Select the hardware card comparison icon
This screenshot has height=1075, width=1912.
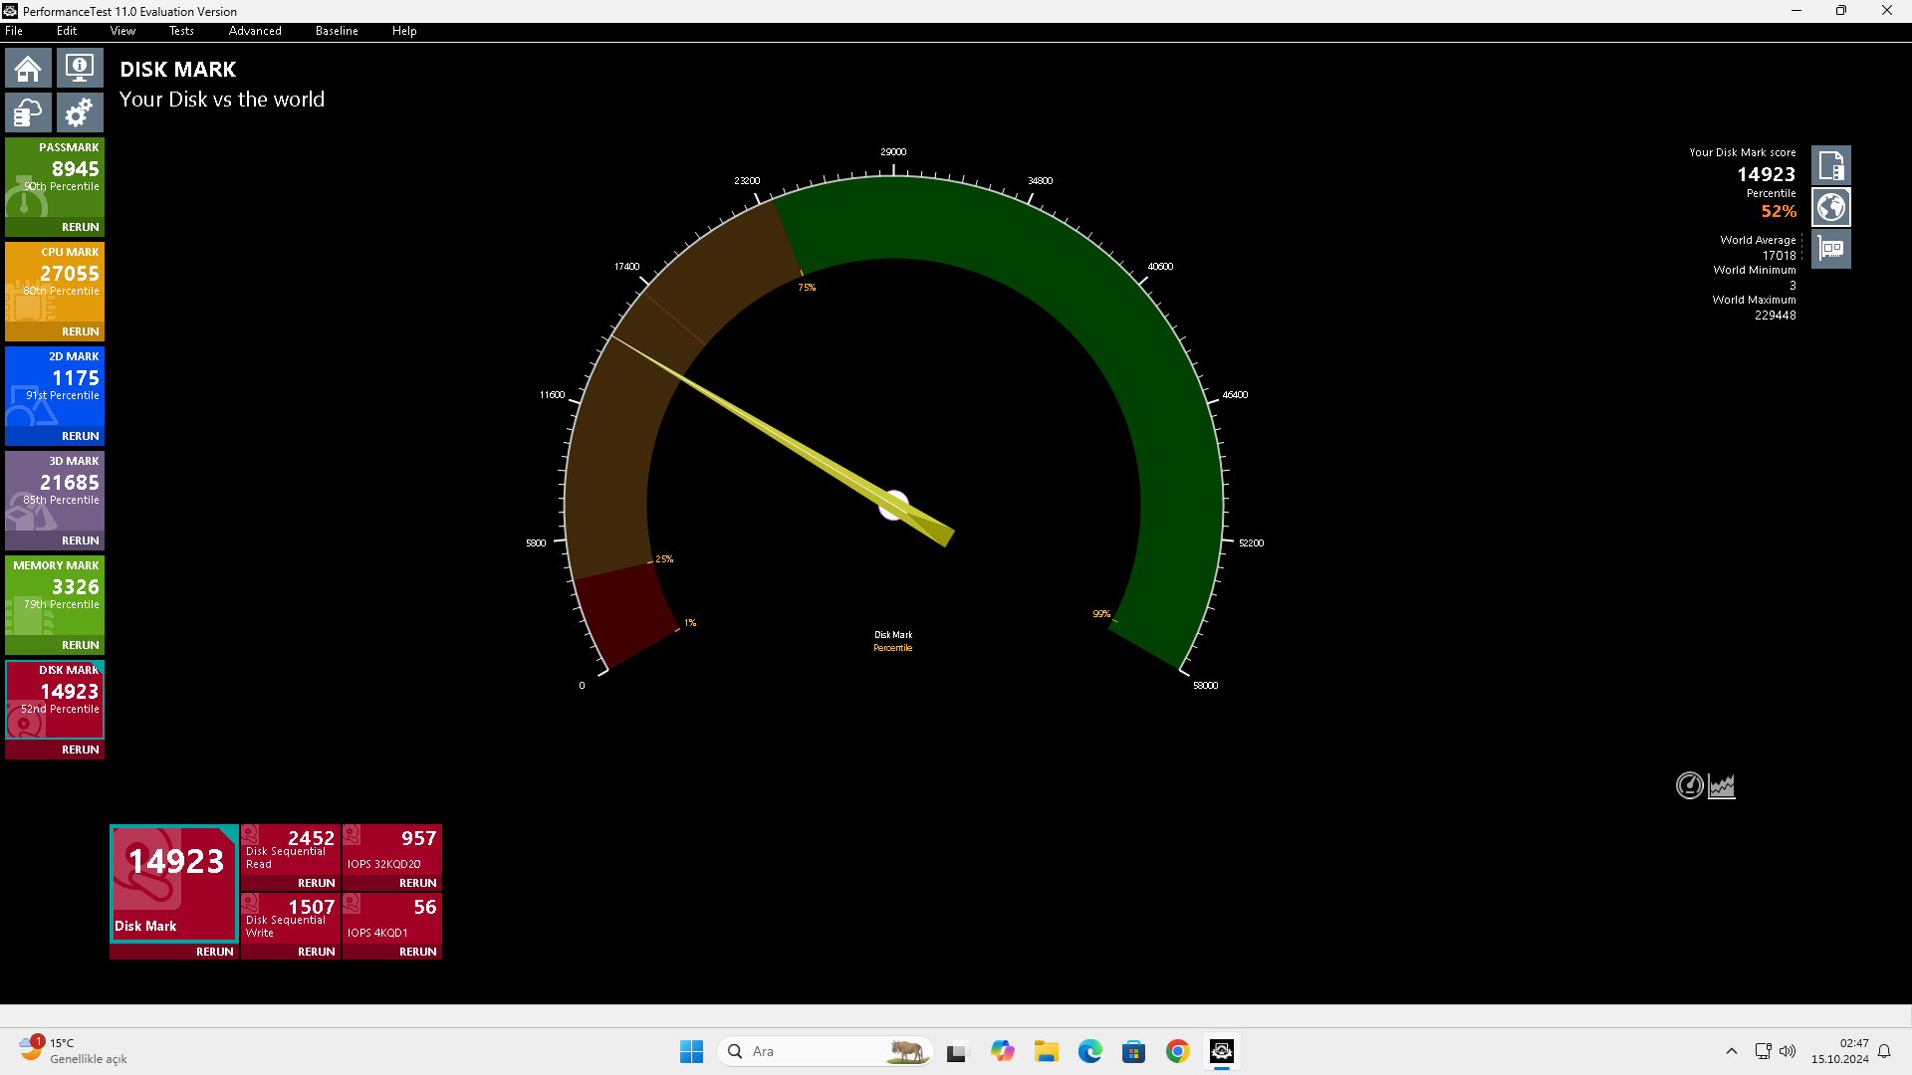pos(1830,249)
